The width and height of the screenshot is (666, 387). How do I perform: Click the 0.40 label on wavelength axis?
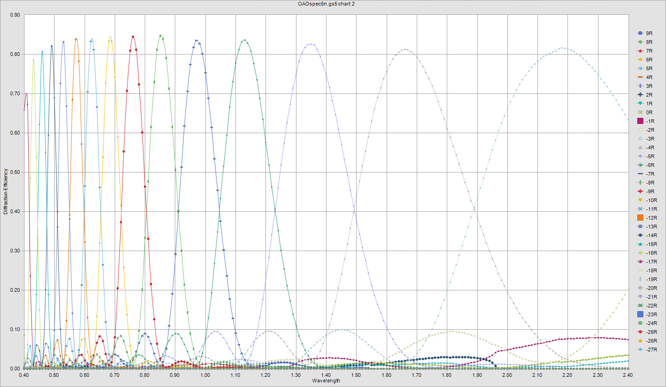[24, 375]
